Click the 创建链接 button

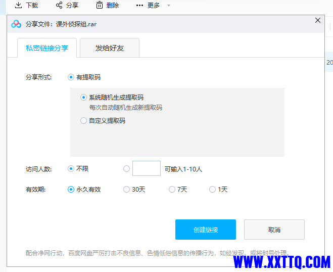pyautogui.click(x=206, y=230)
